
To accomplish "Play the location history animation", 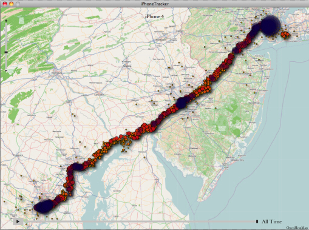I will click(x=18, y=222).
